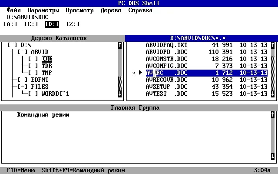
Task: Click the bracket box beside EDFNT
Action: click(x=23, y=80)
